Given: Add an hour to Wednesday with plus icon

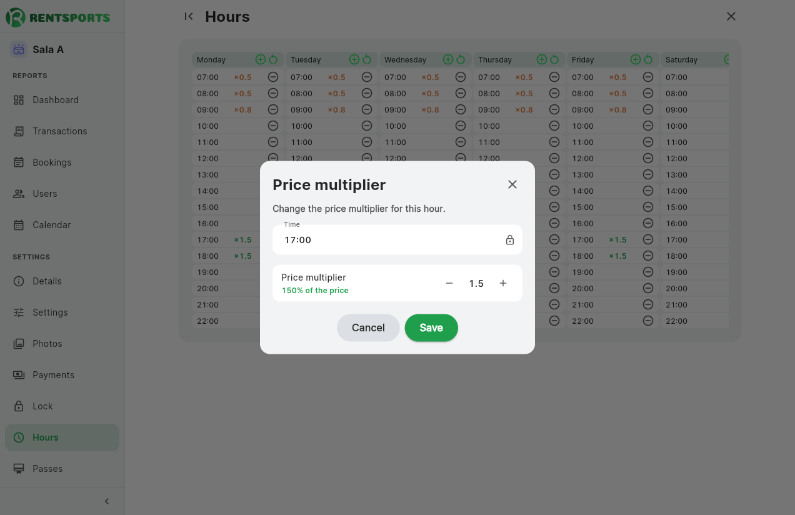Looking at the screenshot, I should click(x=448, y=59).
